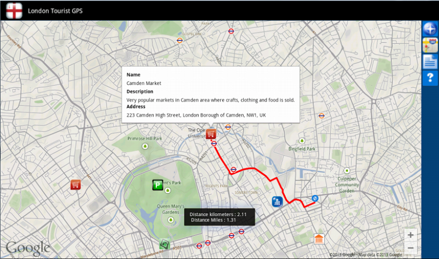
Task: Click the Description heading in the info popup
Action: point(140,92)
